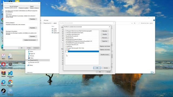The width and height of the screenshot is (173, 97).
Task: Click system variables list scrollbar down arrow
Action: click(112, 64)
